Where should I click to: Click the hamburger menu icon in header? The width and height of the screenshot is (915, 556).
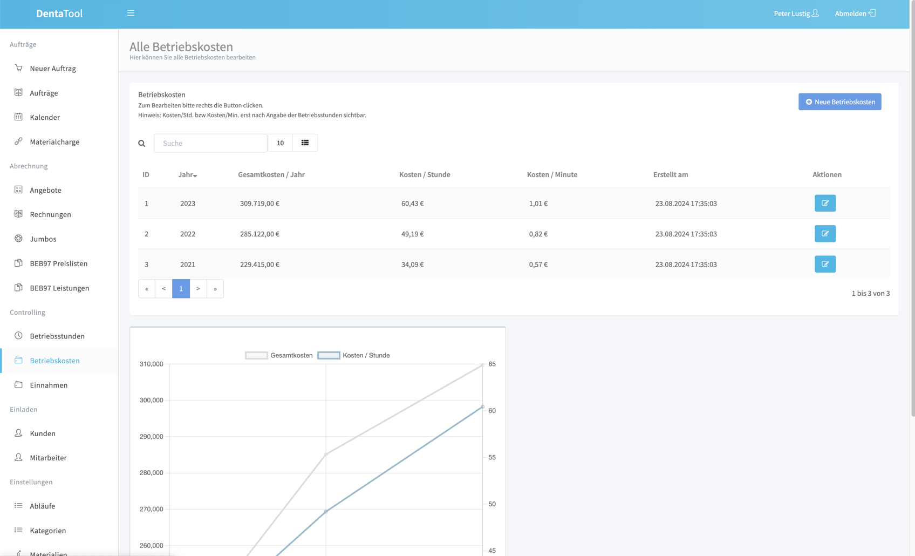(131, 13)
